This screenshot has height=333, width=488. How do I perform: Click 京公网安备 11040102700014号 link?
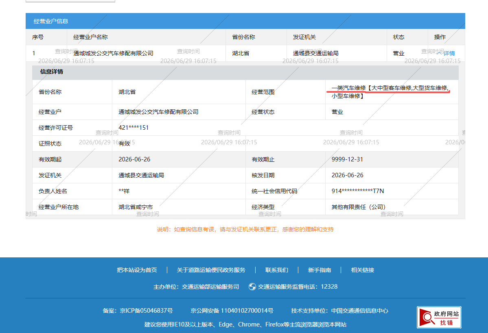[232, 311]
